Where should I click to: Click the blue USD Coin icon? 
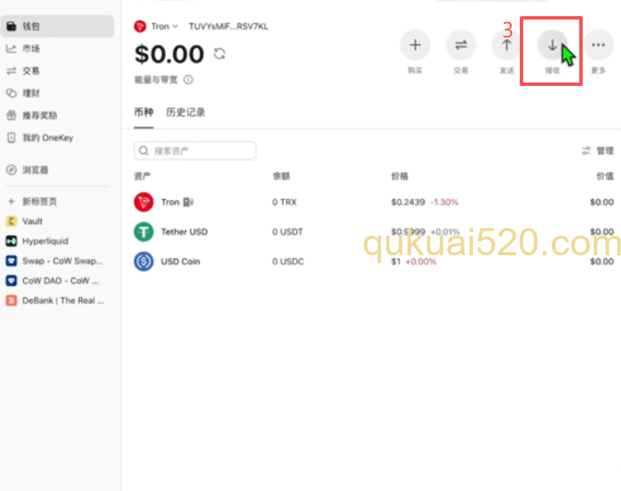pos(144,261)
